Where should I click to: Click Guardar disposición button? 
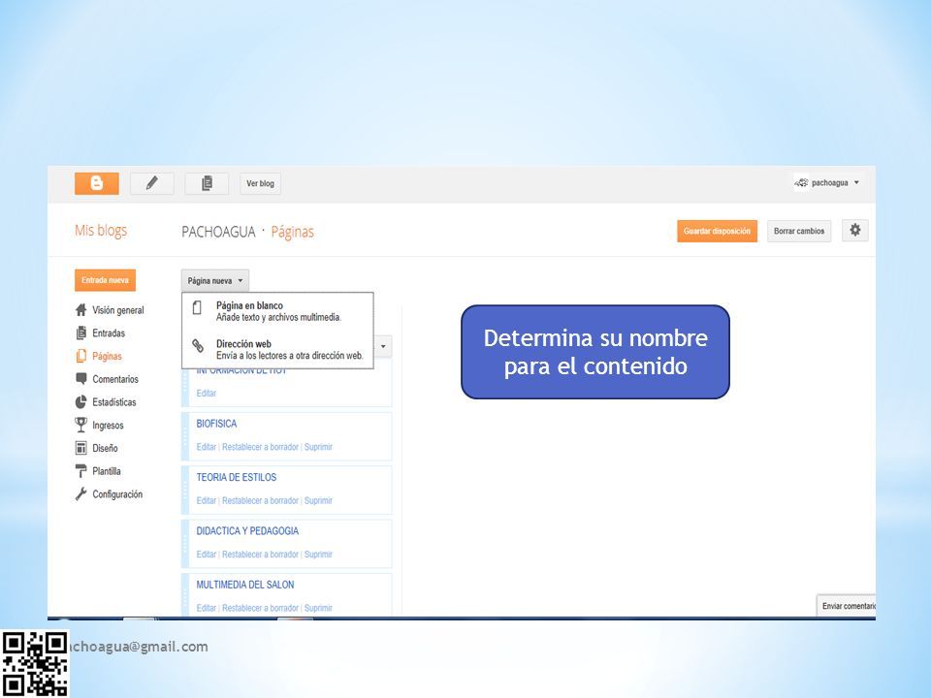717,231
